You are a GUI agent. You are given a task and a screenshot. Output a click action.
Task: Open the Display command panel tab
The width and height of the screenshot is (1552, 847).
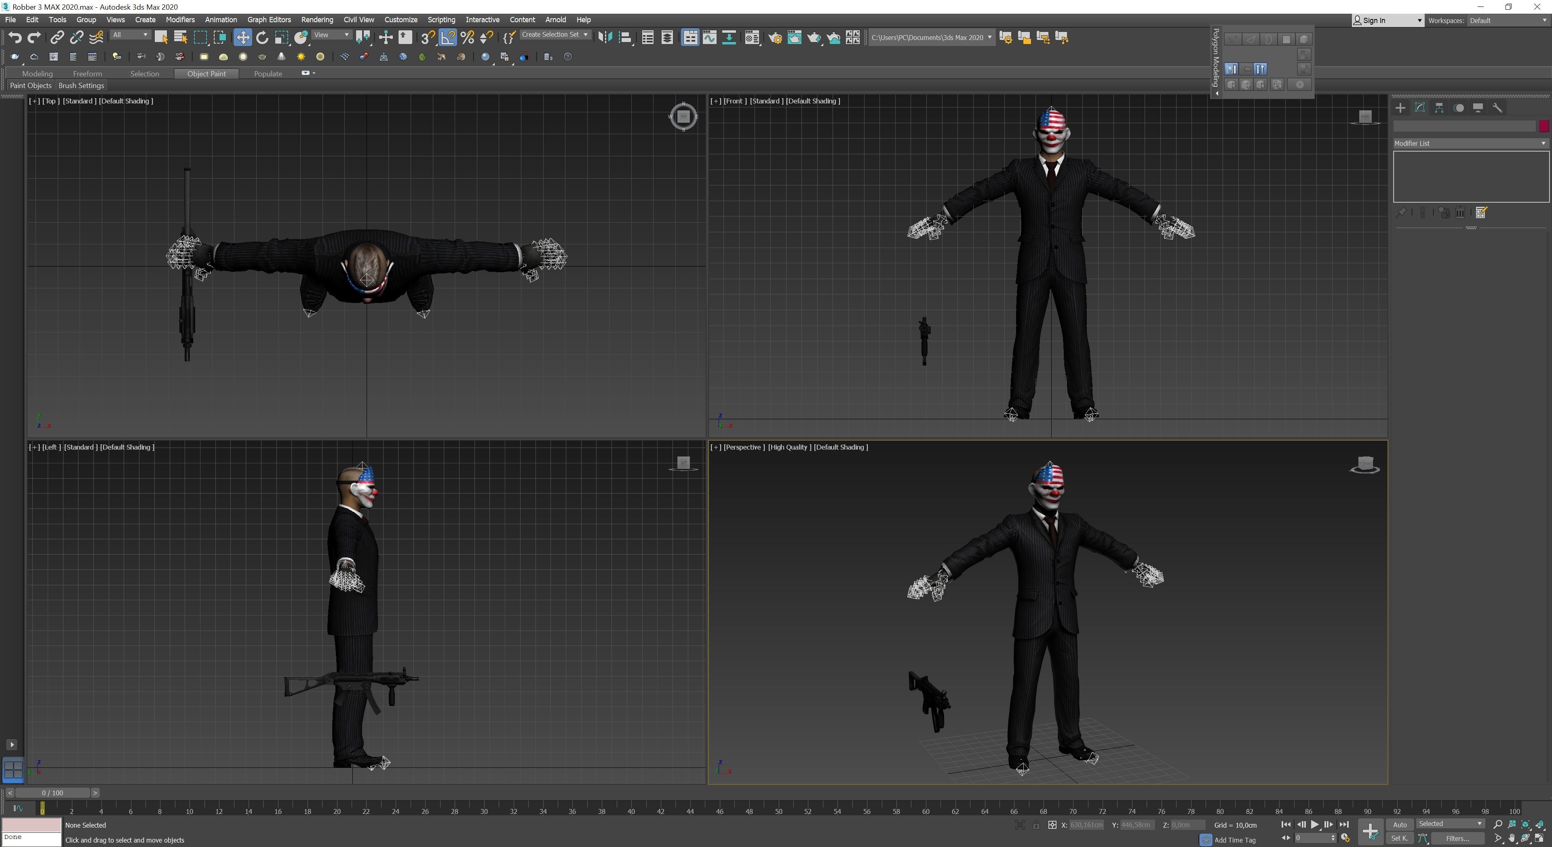point(1478,108)
